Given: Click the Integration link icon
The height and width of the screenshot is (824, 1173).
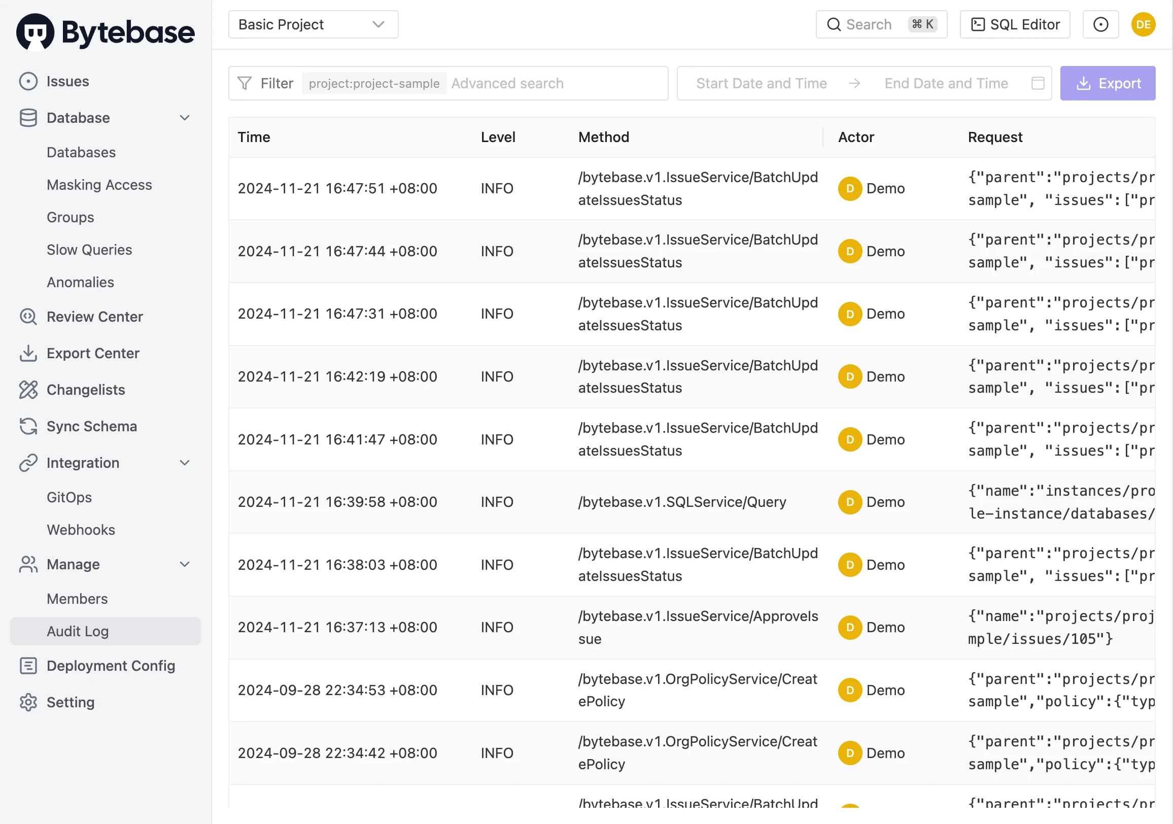Looking at the screenshot, I should 28,463.
